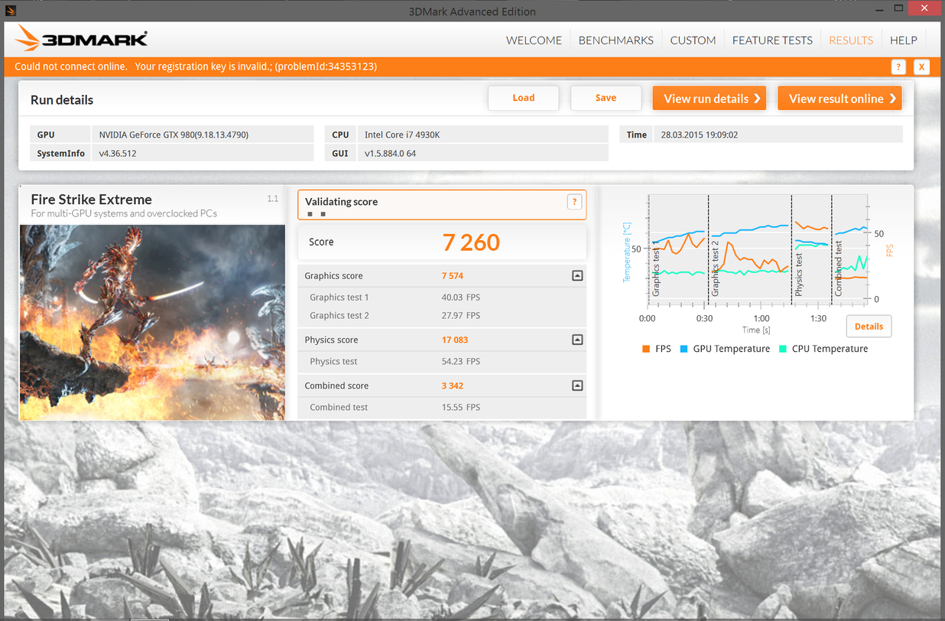Open the Validating score help icon
The height and width of the screenshot is (621, 945).
click(574, 202)
